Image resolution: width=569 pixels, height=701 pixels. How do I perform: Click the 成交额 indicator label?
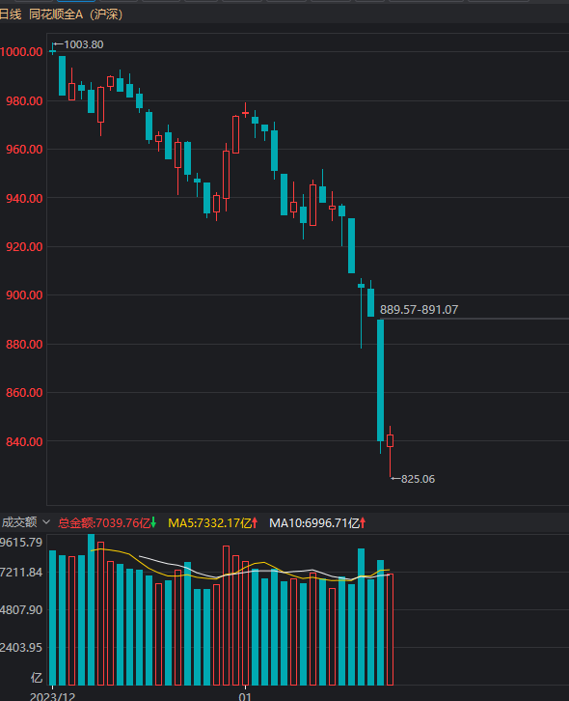[x=18, y=522]
